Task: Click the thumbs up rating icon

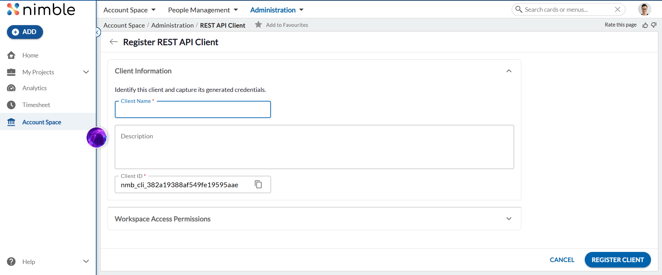Action: click(645, 25)
